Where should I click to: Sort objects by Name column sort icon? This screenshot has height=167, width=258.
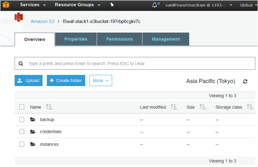(x=49, y=107)
